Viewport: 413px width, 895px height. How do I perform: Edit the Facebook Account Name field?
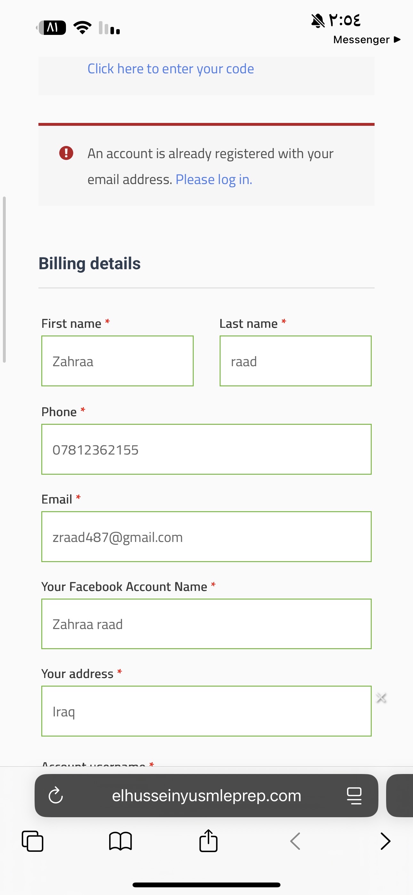pyautogui.click(x=206, y=624)
